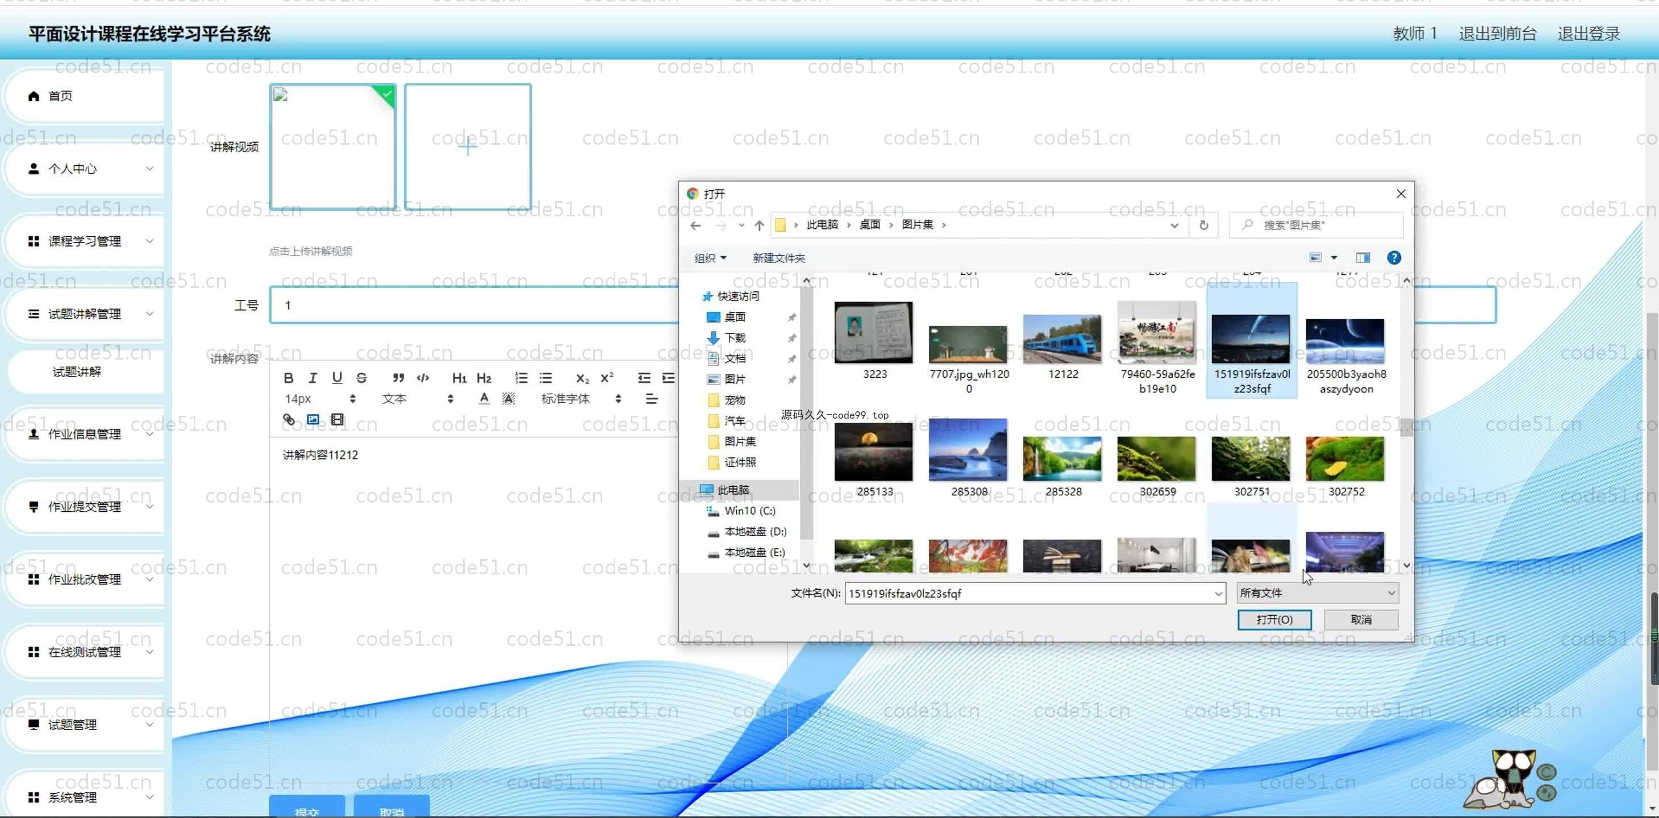The width and height of the screenshot is (1659, 818).
Task: Toggle bold formatting in editor
Action: (x=289, y=378)
